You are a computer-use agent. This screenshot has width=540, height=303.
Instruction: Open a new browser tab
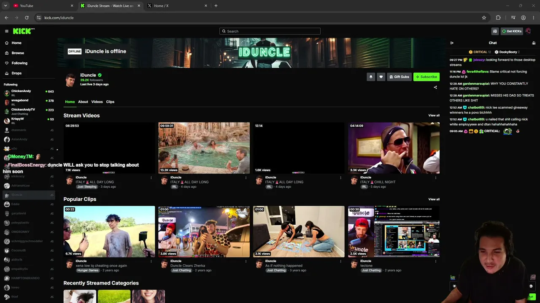click(x=216, y=6)
